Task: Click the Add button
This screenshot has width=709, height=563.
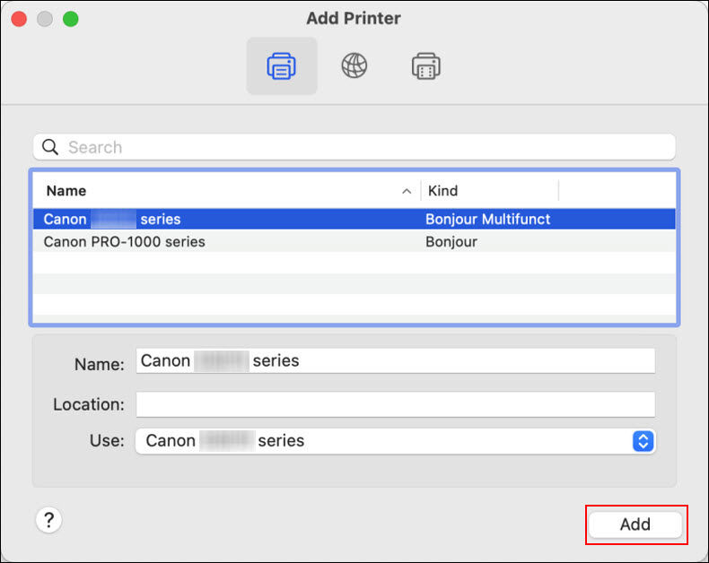Action: pos(635,524)
